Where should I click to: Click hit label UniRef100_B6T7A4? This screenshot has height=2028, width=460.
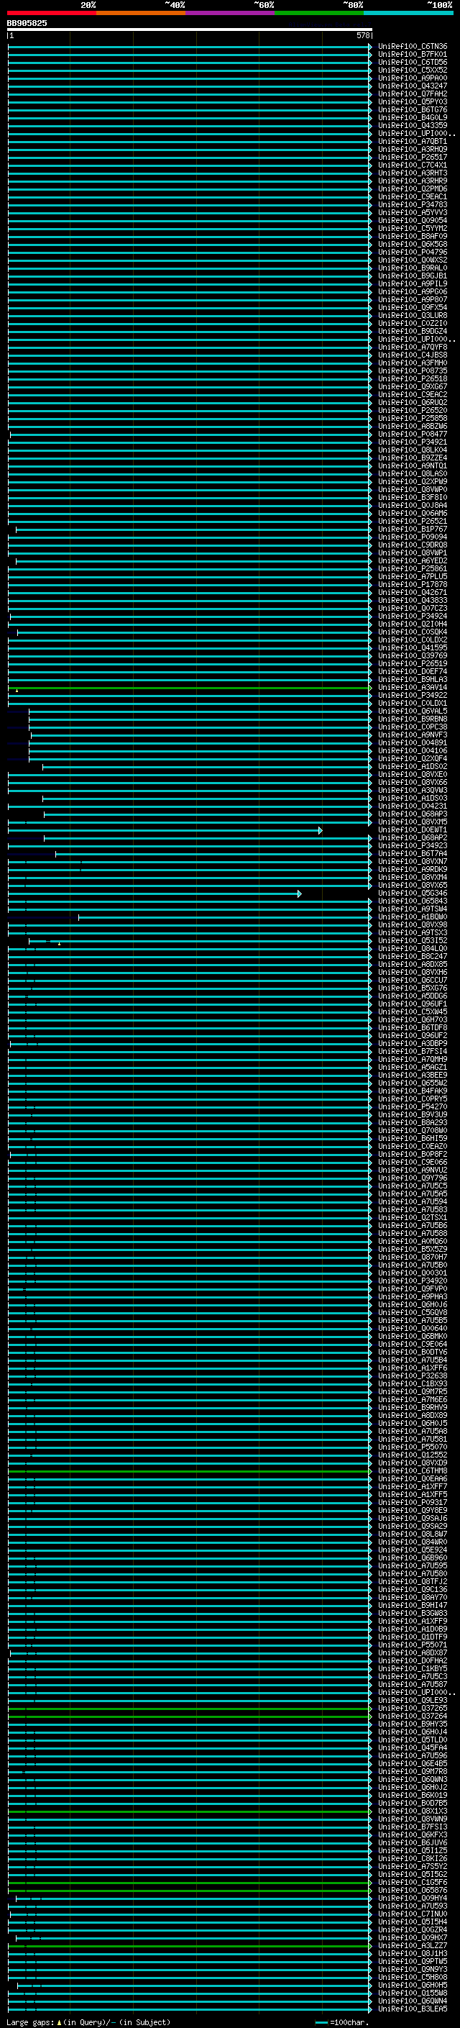click(413, 853)
